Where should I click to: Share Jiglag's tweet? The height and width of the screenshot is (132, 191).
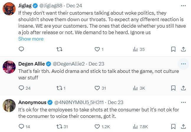point(183,49)
